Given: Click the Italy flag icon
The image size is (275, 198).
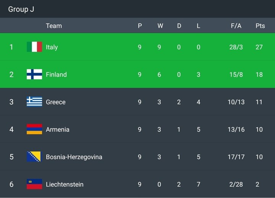Looking at the screenshot, I should (34, 47).
